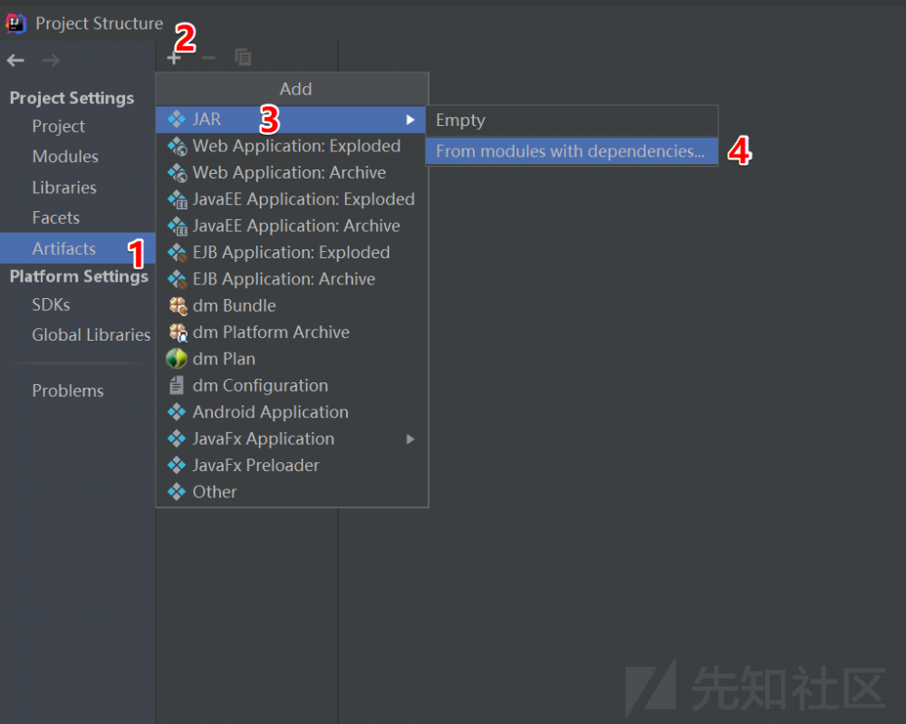
Task: Expand the JavaFx Application submenu
Action: tap(410, 438)
